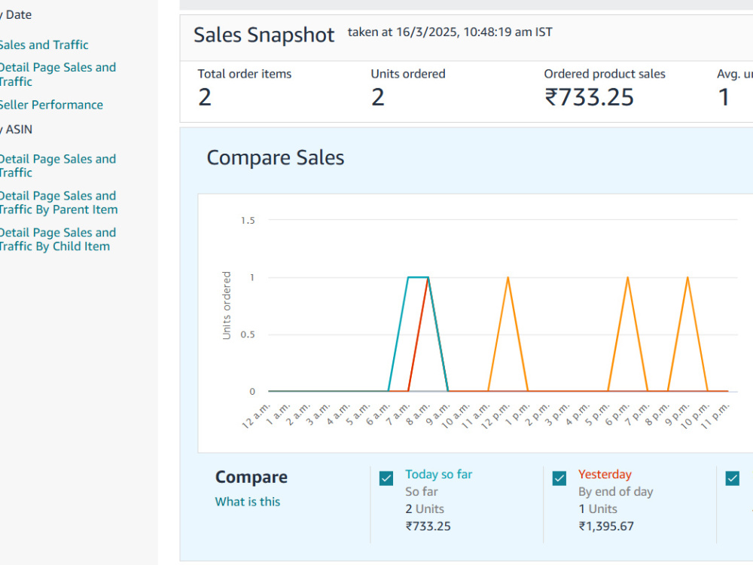The height and width of the screenshot is (565, 753).
Task: Click the Ordered product sales heading
Action: click(x=604, y=74)
